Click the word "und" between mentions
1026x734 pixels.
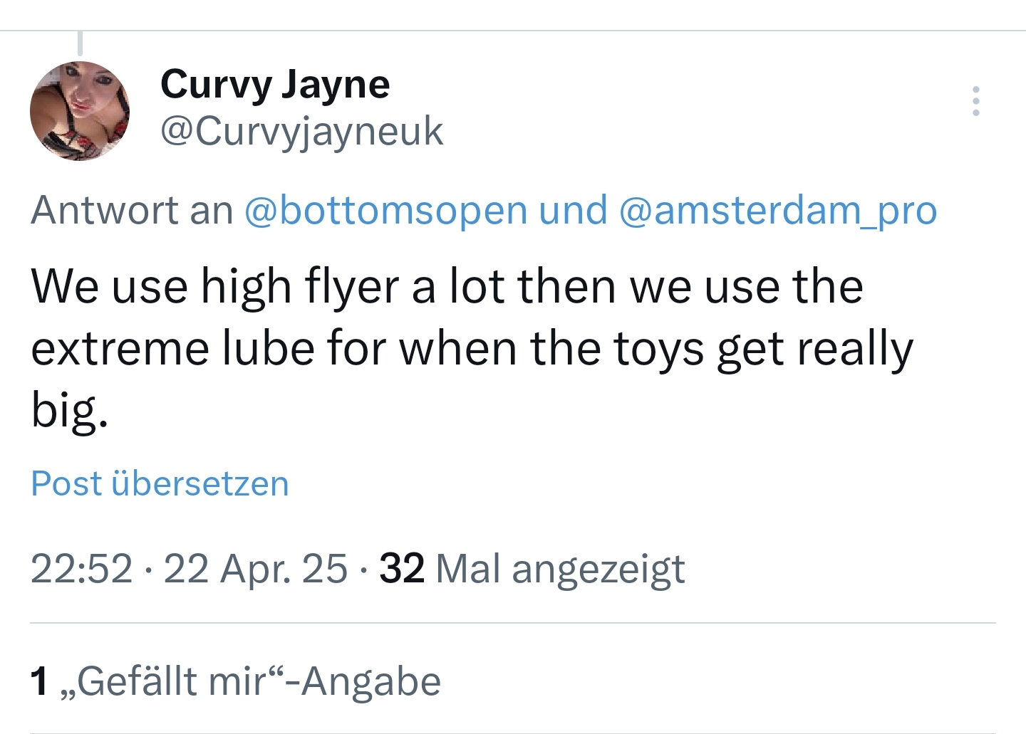[x=573, y=210]
